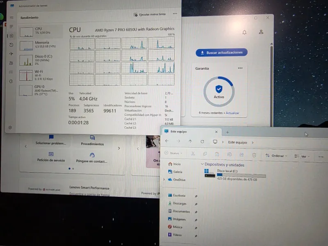This screenshot has height=246, width=328.
Task: Open Nuevo dropdown in File Explorer
Action: (173, 153)
